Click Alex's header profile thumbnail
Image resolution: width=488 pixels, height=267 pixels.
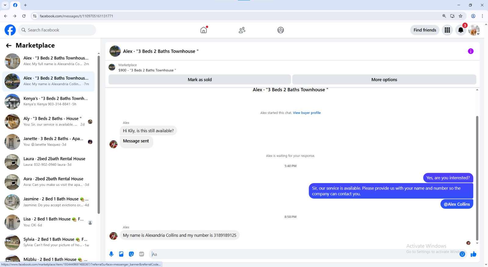tap(115, 51)
